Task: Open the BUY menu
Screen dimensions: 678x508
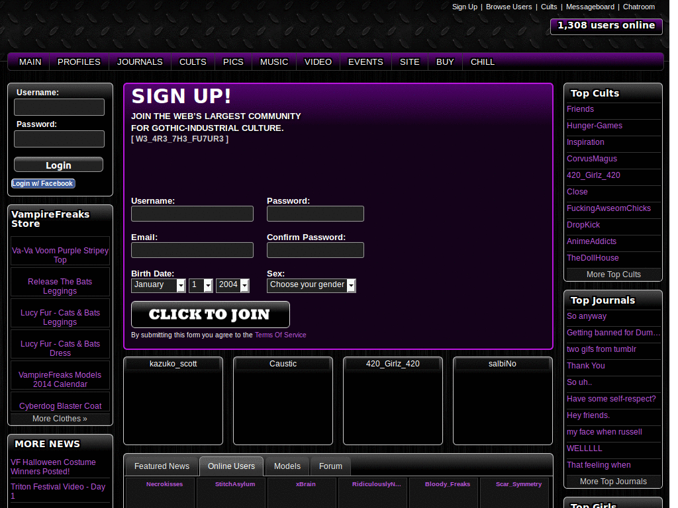Action: 445,62
